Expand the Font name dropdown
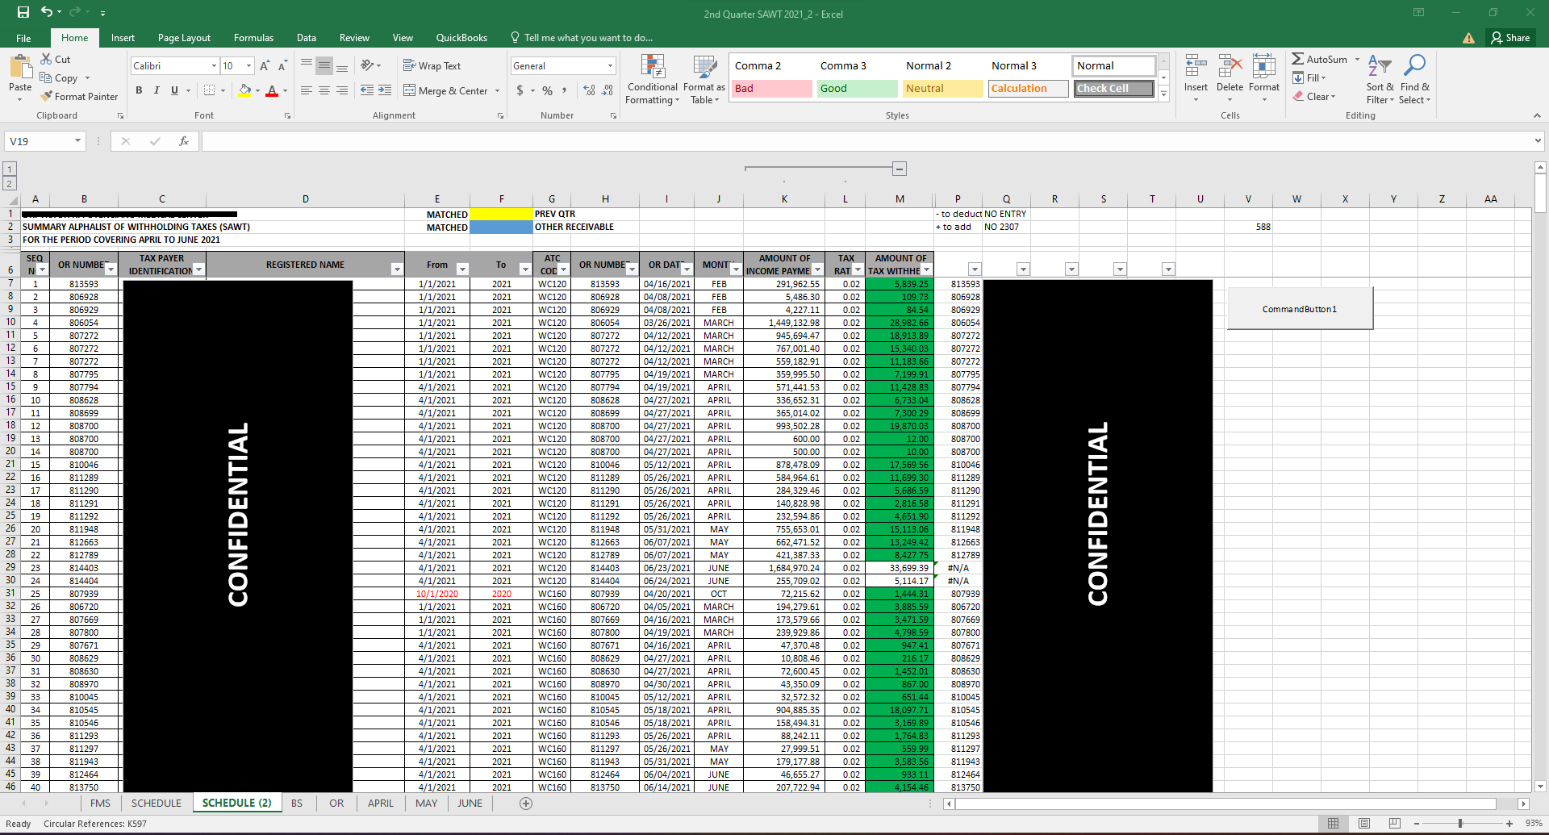 214,66
